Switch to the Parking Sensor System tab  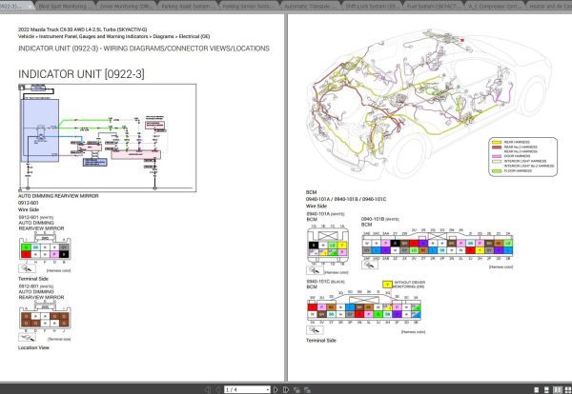248,6
